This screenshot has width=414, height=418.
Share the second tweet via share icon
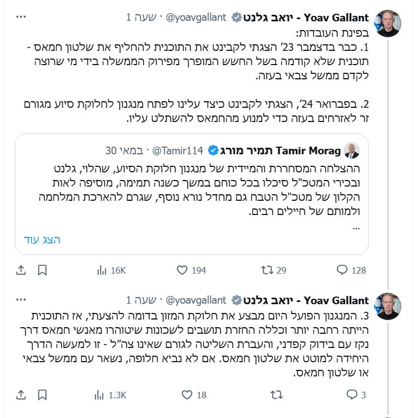(21, 394)
